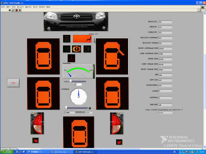Click the round LED beside the steering slider
The width and height of the screenshot is (206, 154).
click(90, 108)
